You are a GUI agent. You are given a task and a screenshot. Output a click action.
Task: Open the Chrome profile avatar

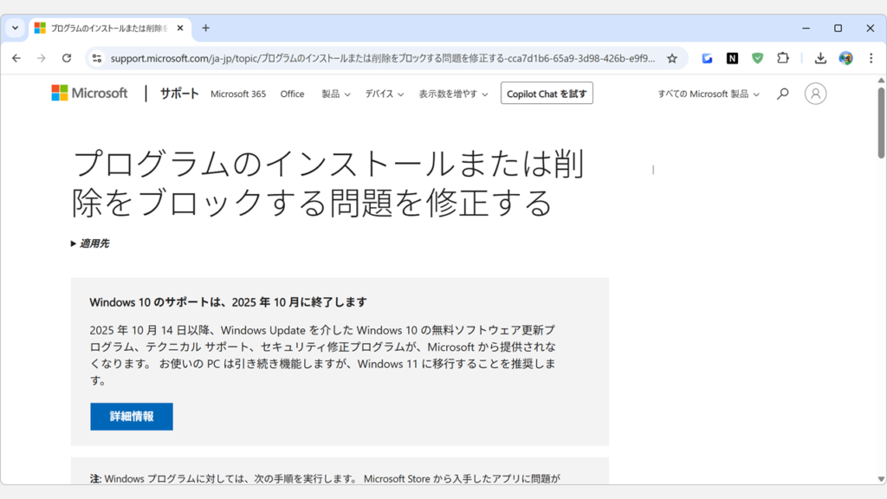click(x=845, y=58)
